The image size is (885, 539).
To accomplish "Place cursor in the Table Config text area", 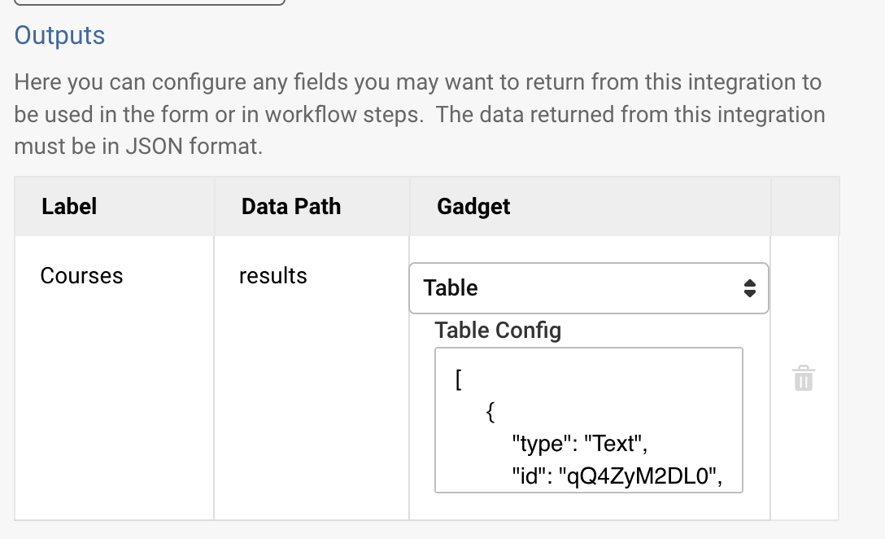I will click(x=588, y=419).
